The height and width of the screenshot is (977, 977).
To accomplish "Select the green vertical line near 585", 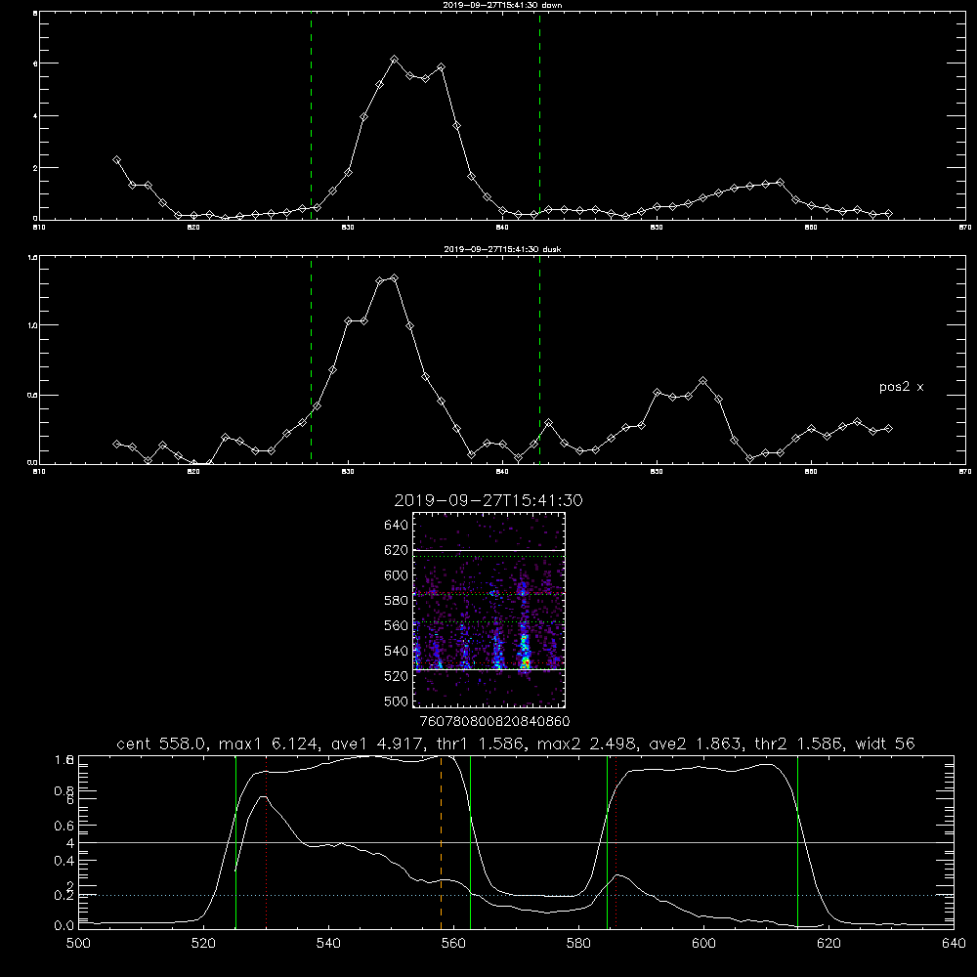I will (x=607, y=842).
